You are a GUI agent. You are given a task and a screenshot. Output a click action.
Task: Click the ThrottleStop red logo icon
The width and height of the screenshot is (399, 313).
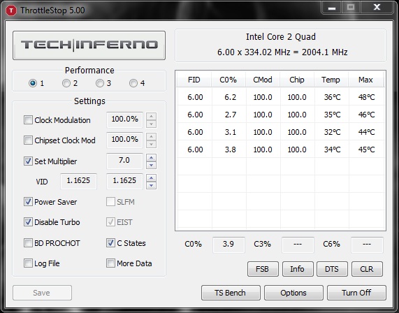coord(11,10)
